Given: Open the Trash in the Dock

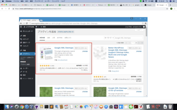Looking at the screenshot, I should point(170,107).
